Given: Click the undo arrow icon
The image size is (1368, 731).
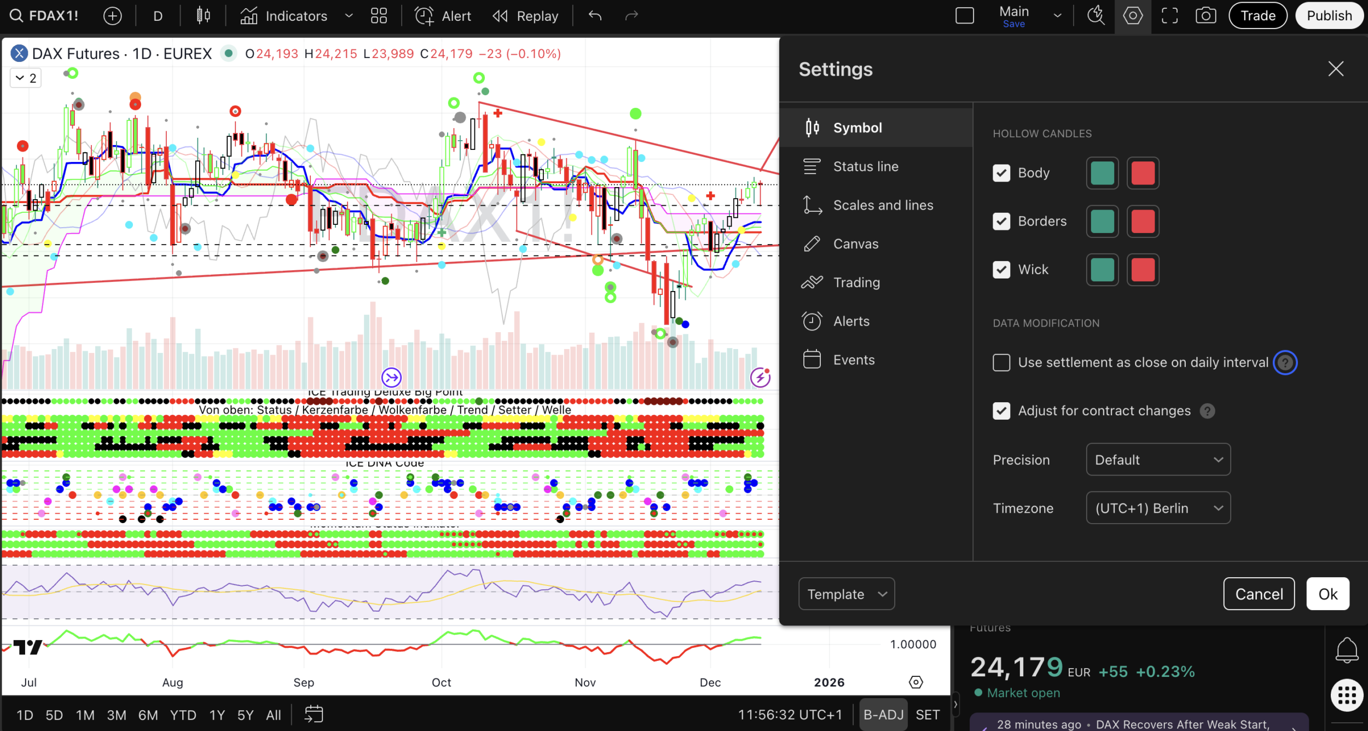Looking at the screenshot, I should point(595,16).
